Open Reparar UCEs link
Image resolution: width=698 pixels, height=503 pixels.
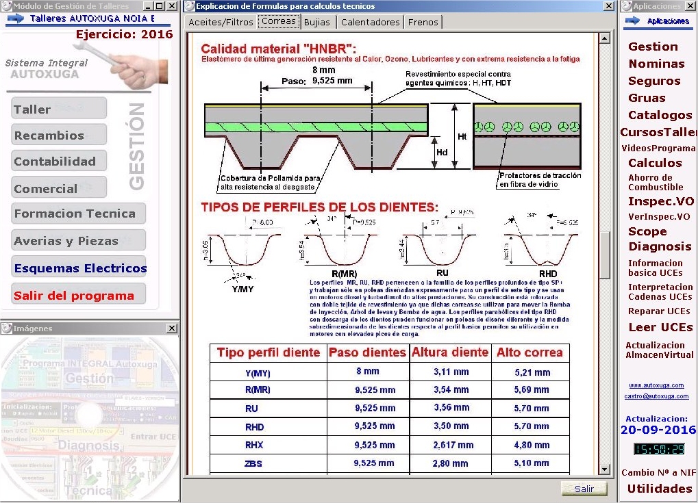pyautogui.click(x=659, y=311)
